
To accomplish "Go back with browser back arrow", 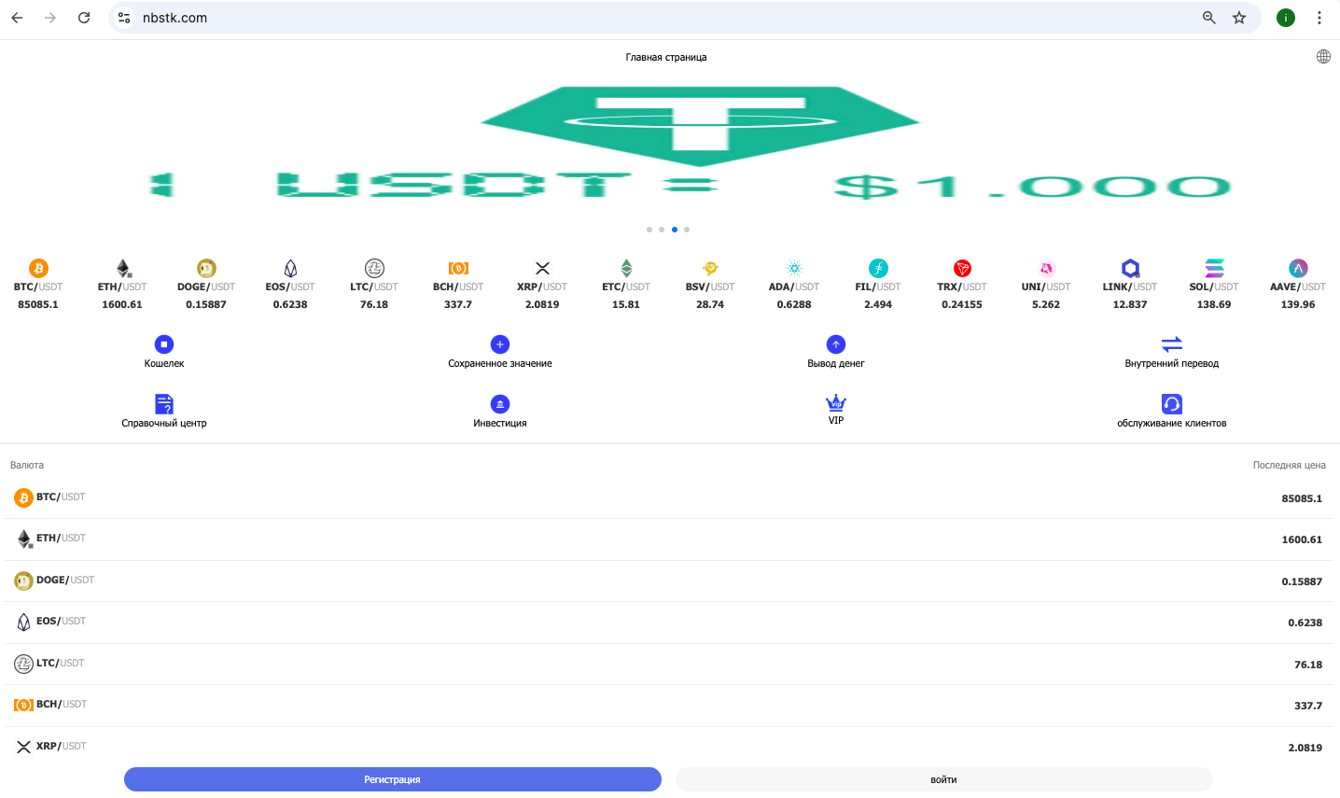I will [17, 18].
